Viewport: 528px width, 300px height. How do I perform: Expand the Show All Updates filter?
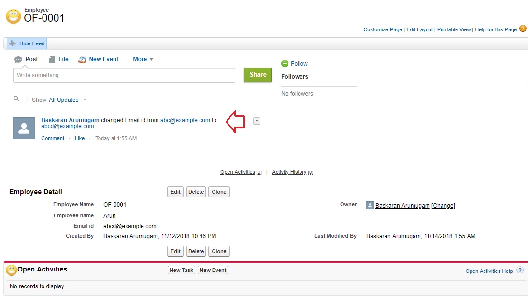pos(64,100)
